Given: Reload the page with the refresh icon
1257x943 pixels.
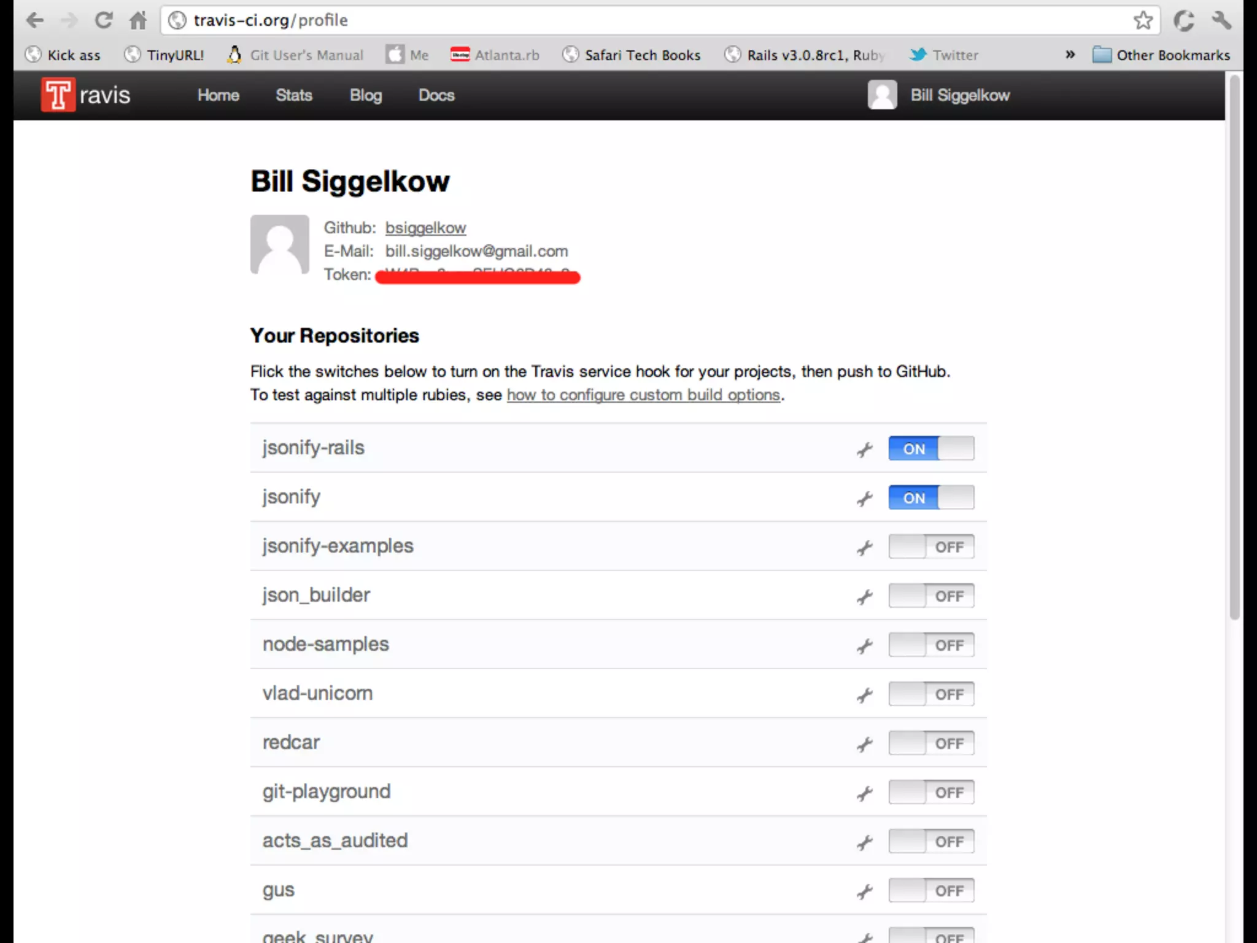Looking at the screenshot, I should [x=103, y=21].
